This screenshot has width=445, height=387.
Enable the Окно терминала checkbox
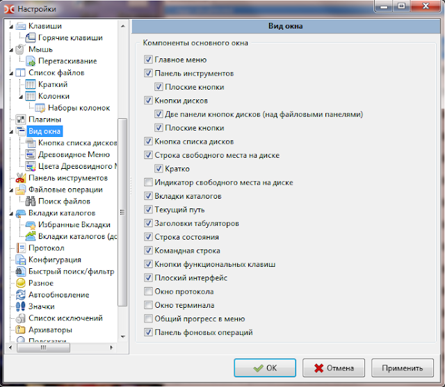(148, 305)
